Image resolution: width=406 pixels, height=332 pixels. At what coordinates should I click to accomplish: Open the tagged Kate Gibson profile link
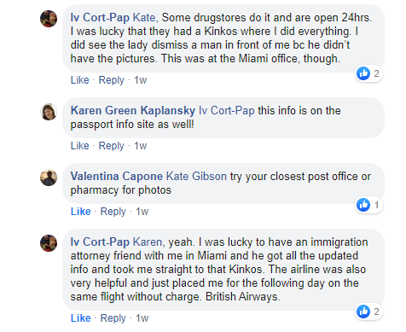pyautogui.click(x=196, y=177)
